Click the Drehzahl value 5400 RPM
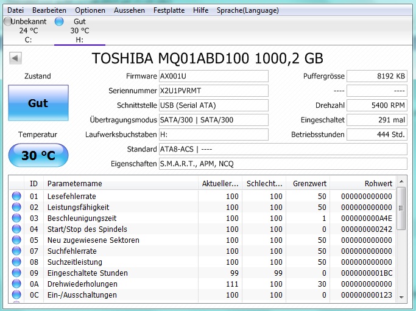 click(x=377, y=105)
